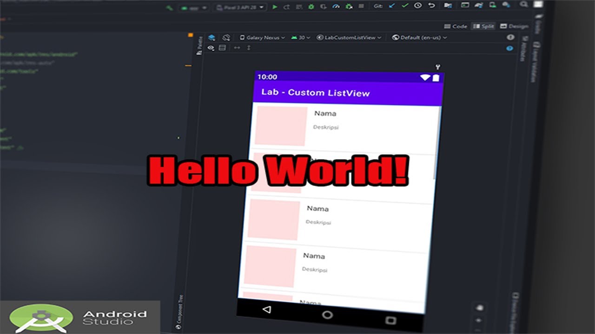The height and width of the screenshot is (334, 595).
Task: Click the pan hand icon on design surface
Action: click(x=480, y=308)
